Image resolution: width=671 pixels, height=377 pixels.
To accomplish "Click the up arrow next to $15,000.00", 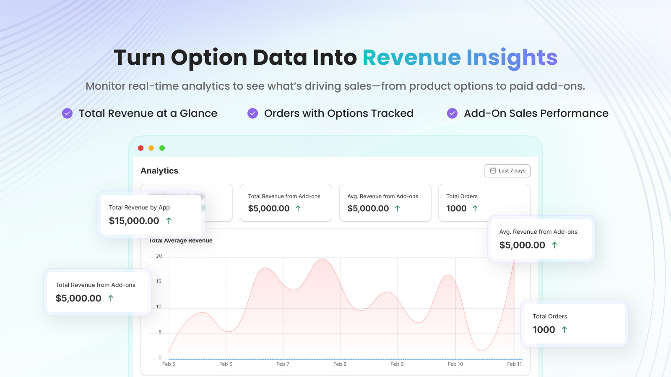I will [x=169, y=220].
